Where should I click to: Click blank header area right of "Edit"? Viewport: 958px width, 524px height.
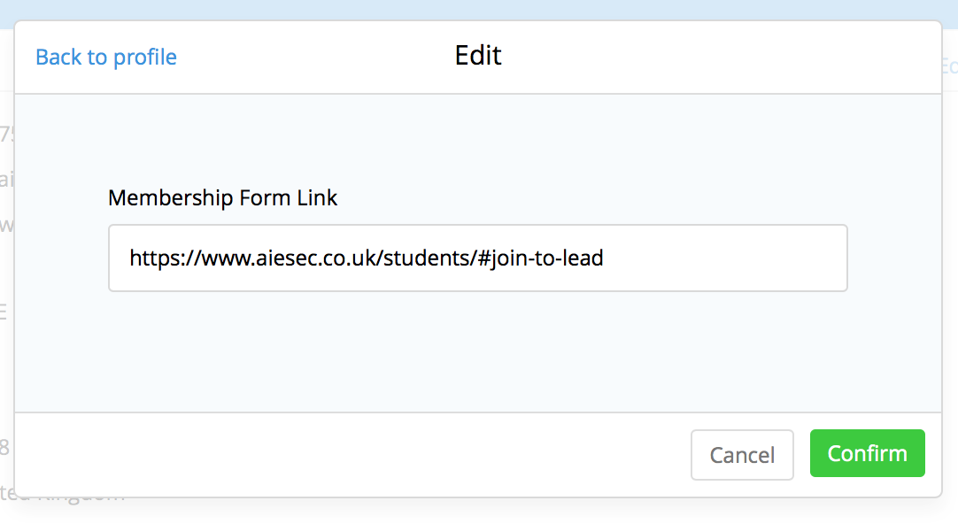coord(708,57)
